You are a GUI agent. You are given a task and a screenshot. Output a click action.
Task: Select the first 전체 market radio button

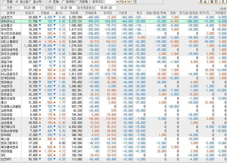4,2
